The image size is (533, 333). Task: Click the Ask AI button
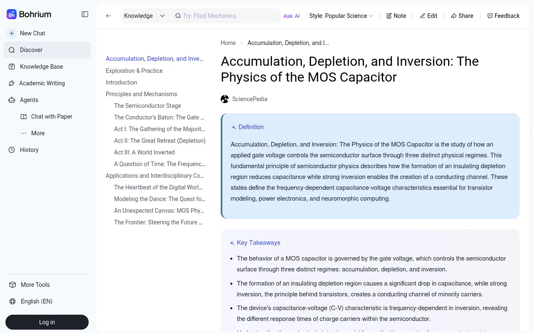(291, 16)
